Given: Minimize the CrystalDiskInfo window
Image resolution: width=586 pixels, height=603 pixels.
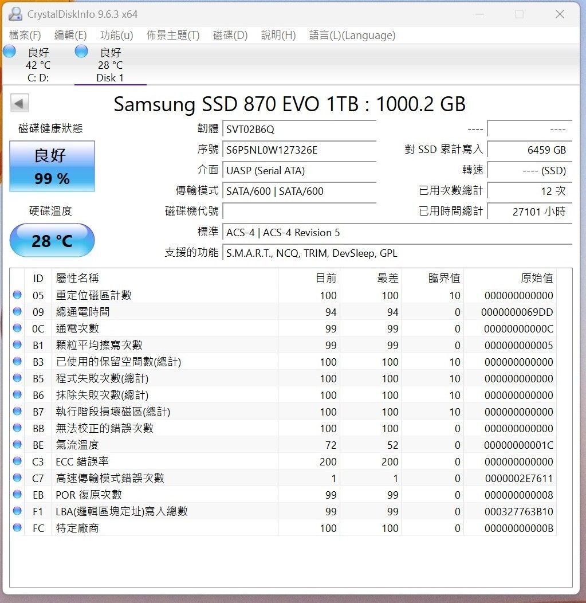Looking at the screenshot, I should [x=479, y=14].
